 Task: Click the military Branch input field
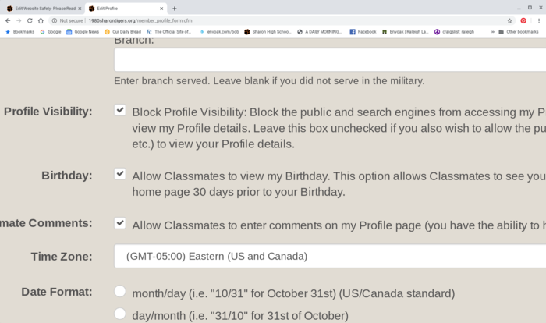coord(330,59)
